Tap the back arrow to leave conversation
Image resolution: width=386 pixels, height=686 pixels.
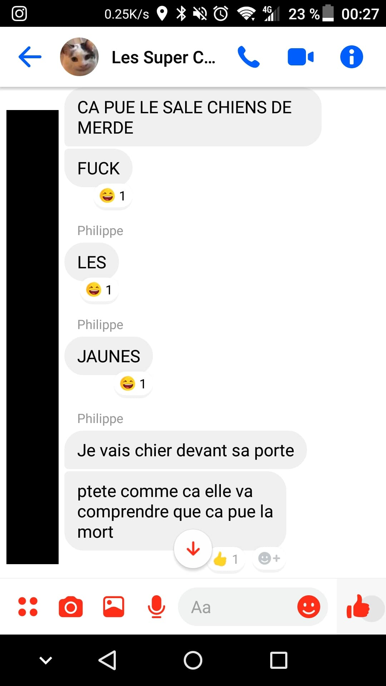pyautogui.click(x=30, y=57)
